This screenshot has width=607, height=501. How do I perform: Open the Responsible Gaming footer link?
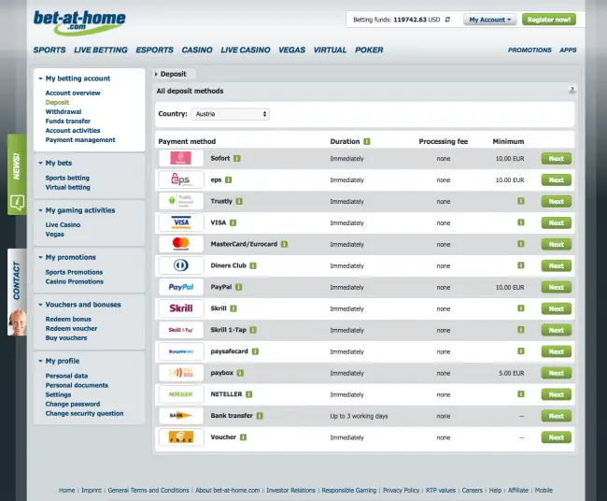click(350, 490)
